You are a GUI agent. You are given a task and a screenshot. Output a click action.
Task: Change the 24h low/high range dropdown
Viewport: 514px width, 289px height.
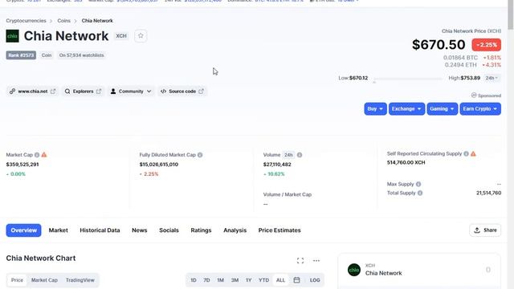point(492,78)
